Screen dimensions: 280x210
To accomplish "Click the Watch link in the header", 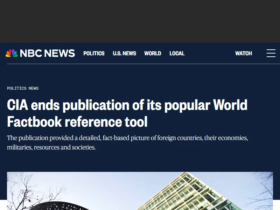I will click(244, 53).
